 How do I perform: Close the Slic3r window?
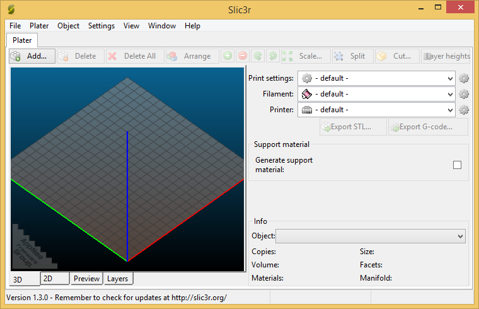[460, 8]
